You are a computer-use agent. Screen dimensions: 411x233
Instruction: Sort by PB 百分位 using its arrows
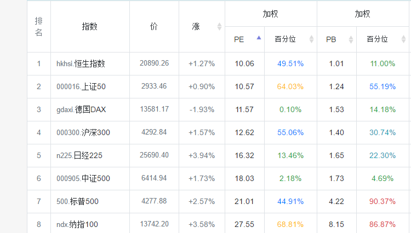point(403,39)
